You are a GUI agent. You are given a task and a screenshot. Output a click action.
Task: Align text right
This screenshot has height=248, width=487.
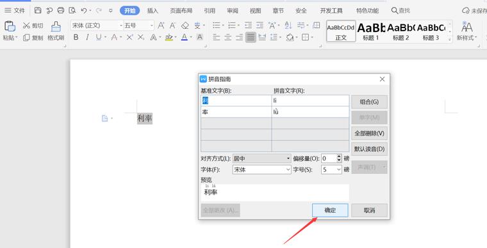pos(239,38)
